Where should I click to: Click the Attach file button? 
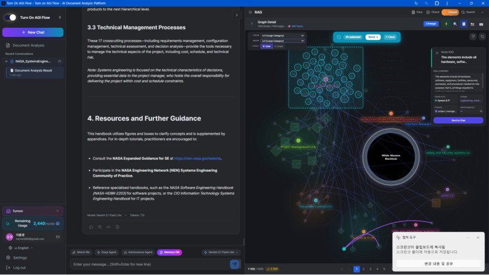[x=81, y=252]
